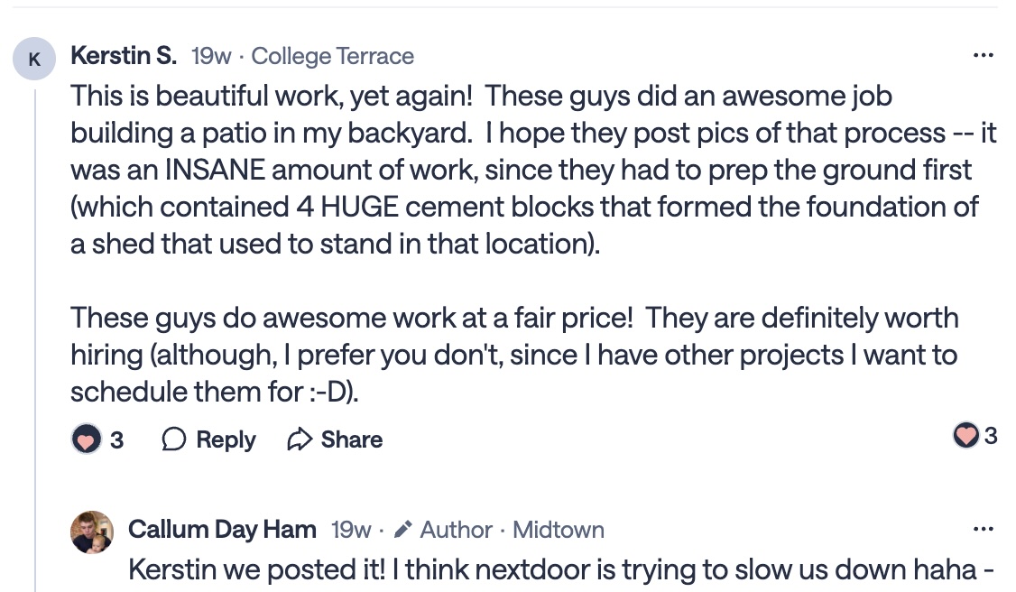Image resolution: width=1016 pixels, height=592 pixels.
Task: Share Kerstin's comment via Share arrow
Action: [335, 440]
